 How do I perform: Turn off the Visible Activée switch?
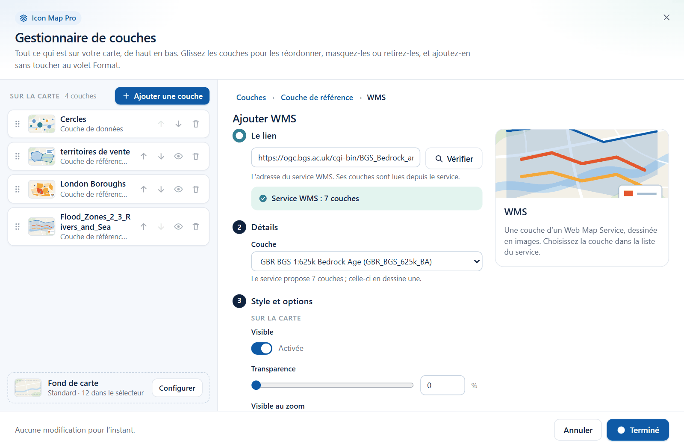262,348
